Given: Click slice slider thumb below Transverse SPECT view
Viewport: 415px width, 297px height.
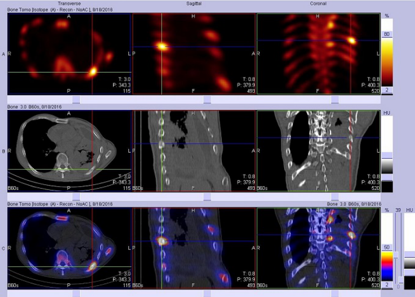Looking at the screenshot, I should [x=76, y=100].
